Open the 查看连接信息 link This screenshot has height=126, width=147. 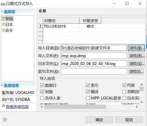(17, 107)
